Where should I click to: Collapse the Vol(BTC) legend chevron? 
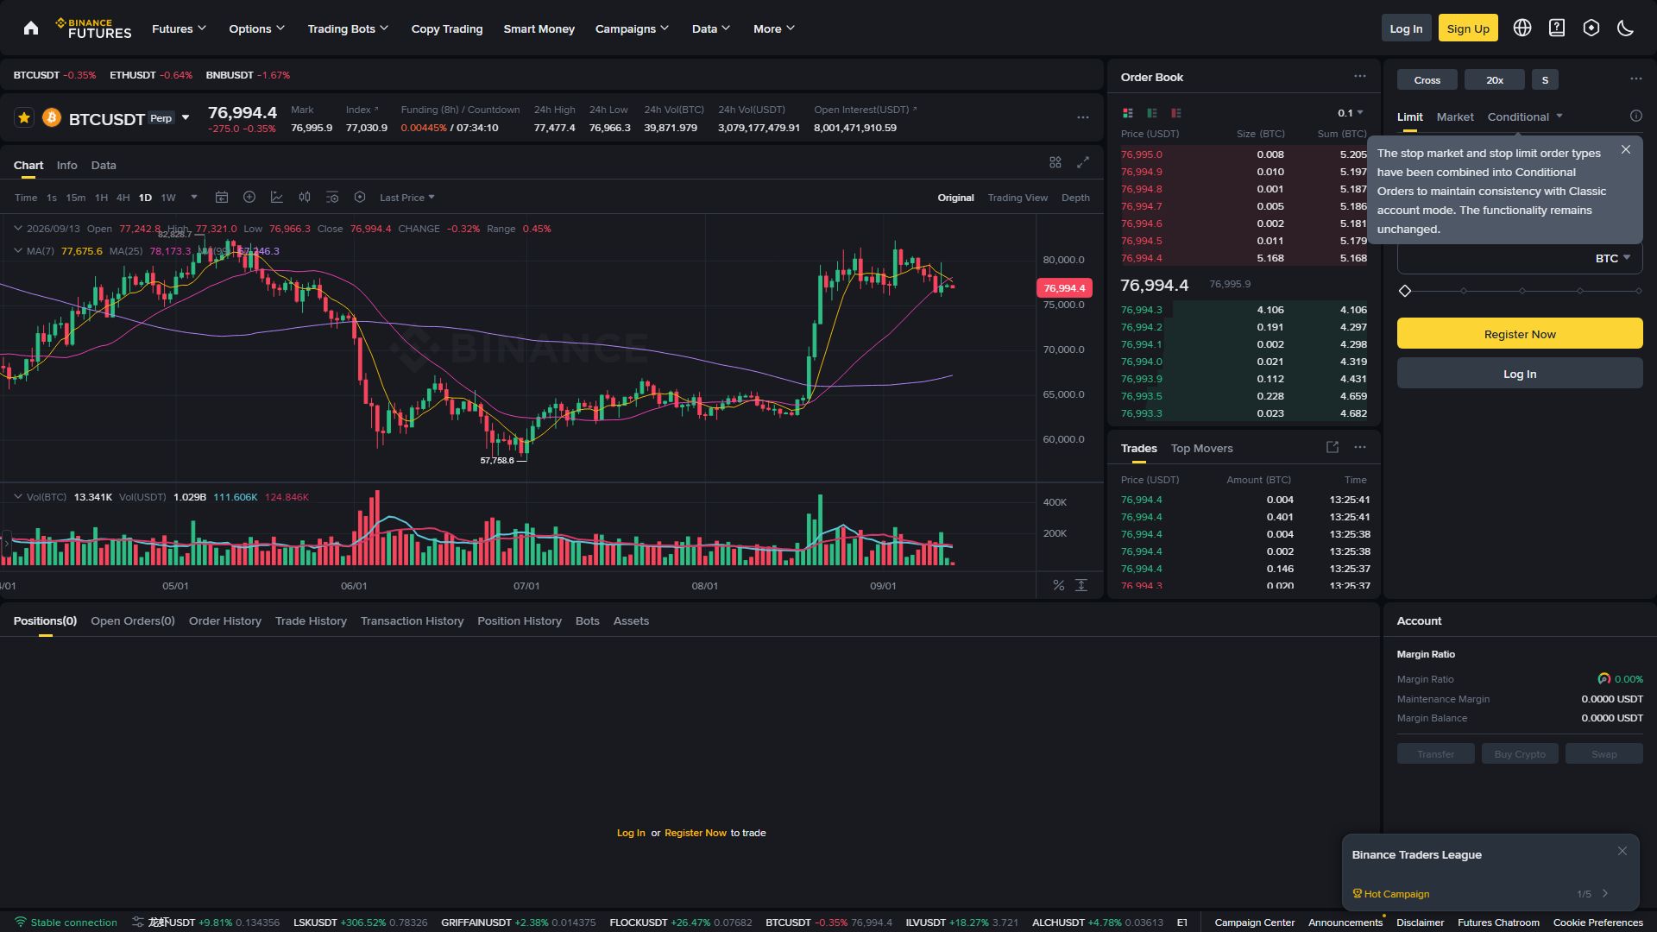tap(18, 497)
